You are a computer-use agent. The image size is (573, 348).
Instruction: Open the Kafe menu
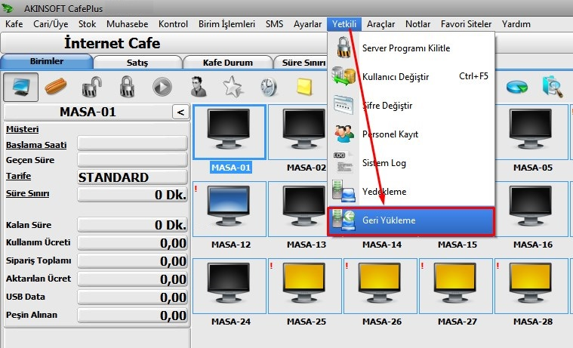[14, 24]
